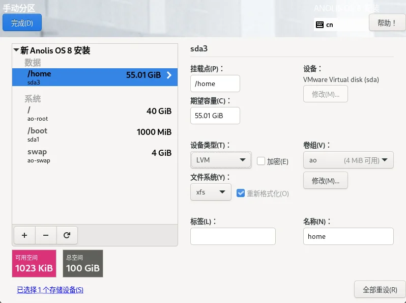This screenshot has width=406, height=303.
Task: Select the swap ao-swap partition row
Action: click(95, 155)
